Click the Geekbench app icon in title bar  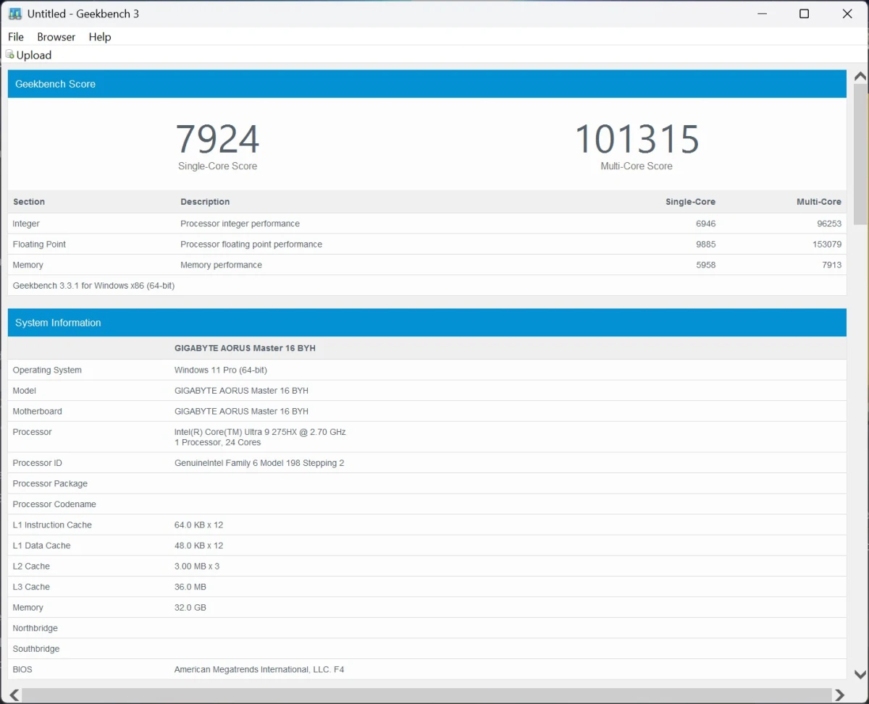tap(15, 14)
